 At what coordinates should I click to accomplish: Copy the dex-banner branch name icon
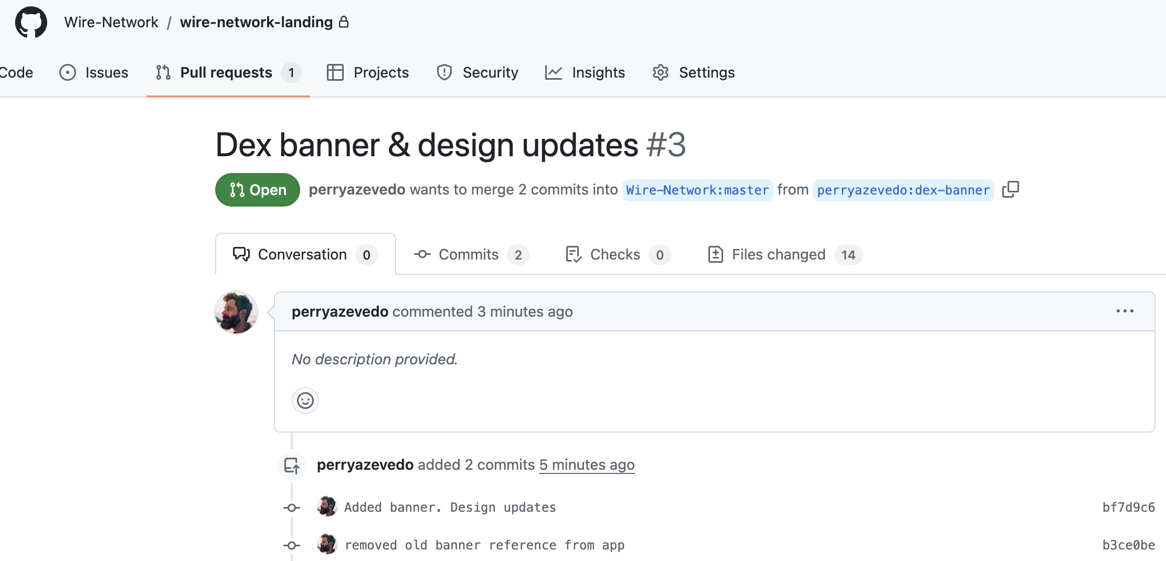(x=1010, y=189)
